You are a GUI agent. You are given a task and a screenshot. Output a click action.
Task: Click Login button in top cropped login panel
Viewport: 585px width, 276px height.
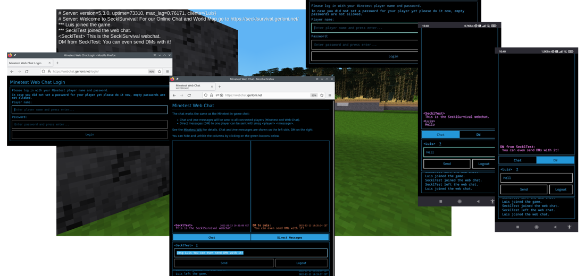pos(365,56)
